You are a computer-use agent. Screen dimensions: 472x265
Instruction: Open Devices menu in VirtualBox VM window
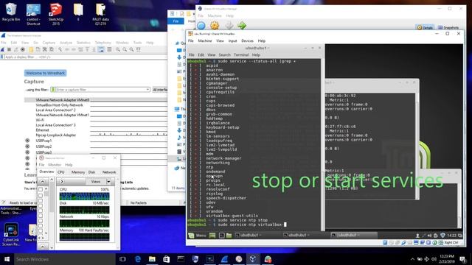coord(247,40)
